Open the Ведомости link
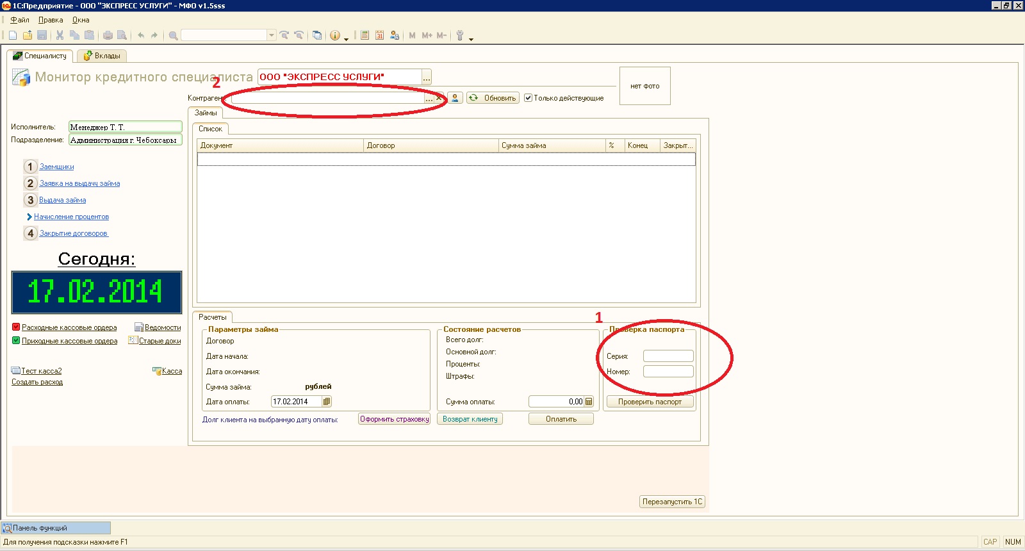The width and height of the screenshot is (1025, 551). pos(163,327)
